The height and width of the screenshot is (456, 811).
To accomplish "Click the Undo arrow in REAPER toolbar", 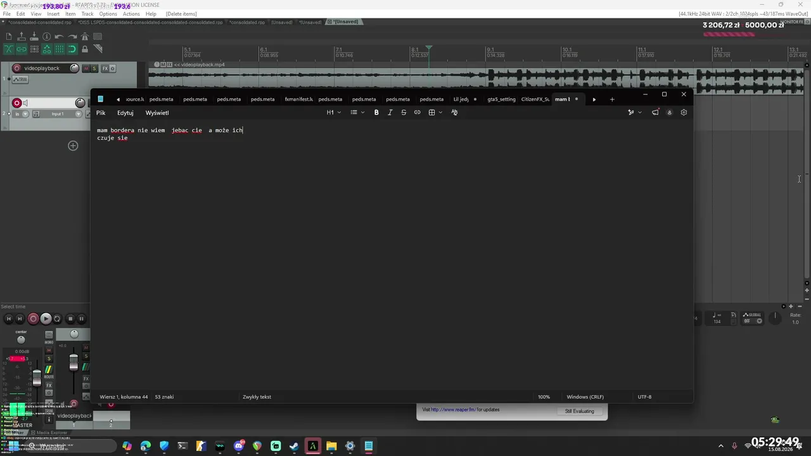I will (x=60, y=37).
